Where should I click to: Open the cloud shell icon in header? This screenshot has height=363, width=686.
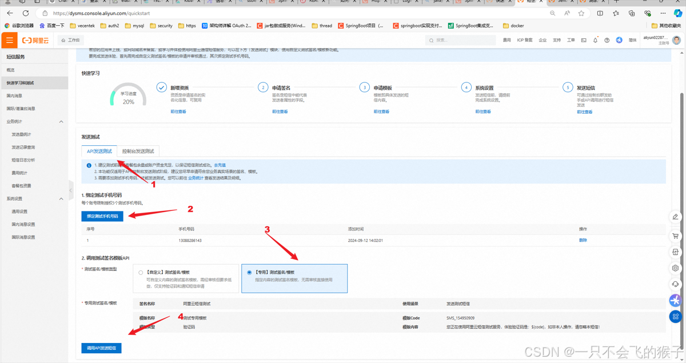[584, 40]
